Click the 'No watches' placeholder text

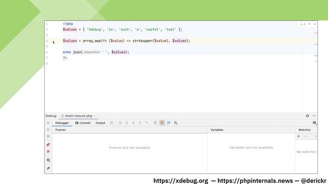point(306,152)
